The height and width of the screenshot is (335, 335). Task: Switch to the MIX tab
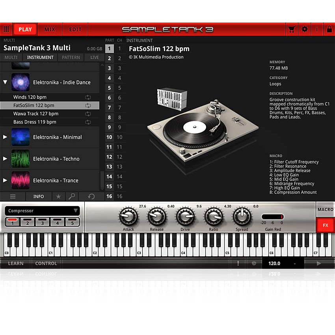pos(50,29)
